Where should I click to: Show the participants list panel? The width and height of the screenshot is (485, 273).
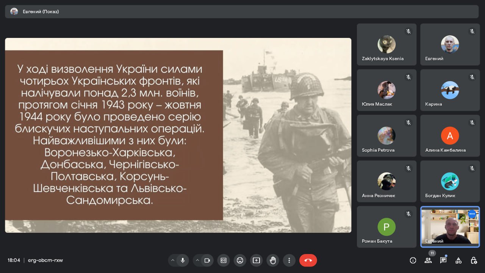pos(428,260)
